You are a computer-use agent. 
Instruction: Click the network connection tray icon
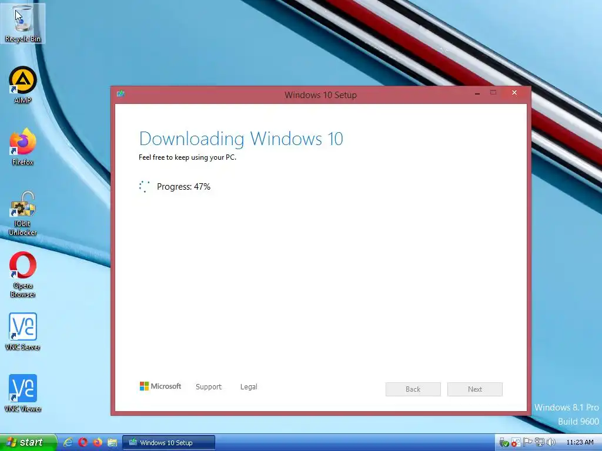(540, 442)
